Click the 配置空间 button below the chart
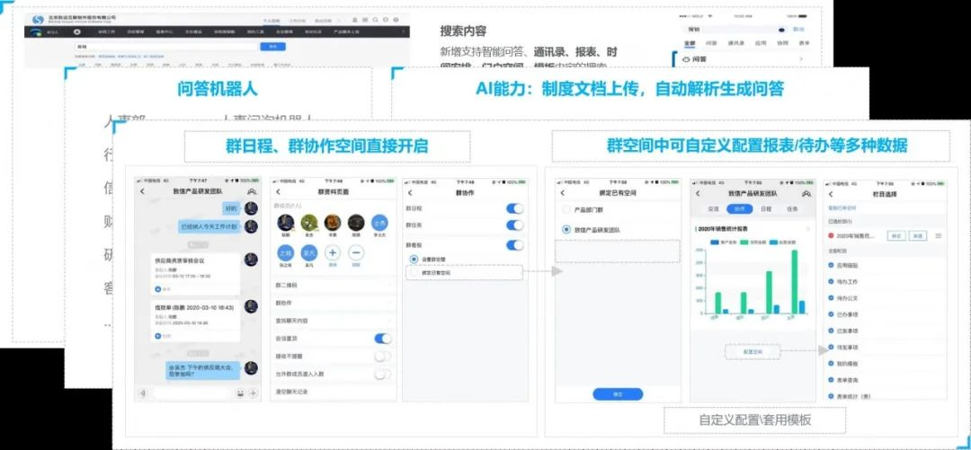 (x=752, y=352)
